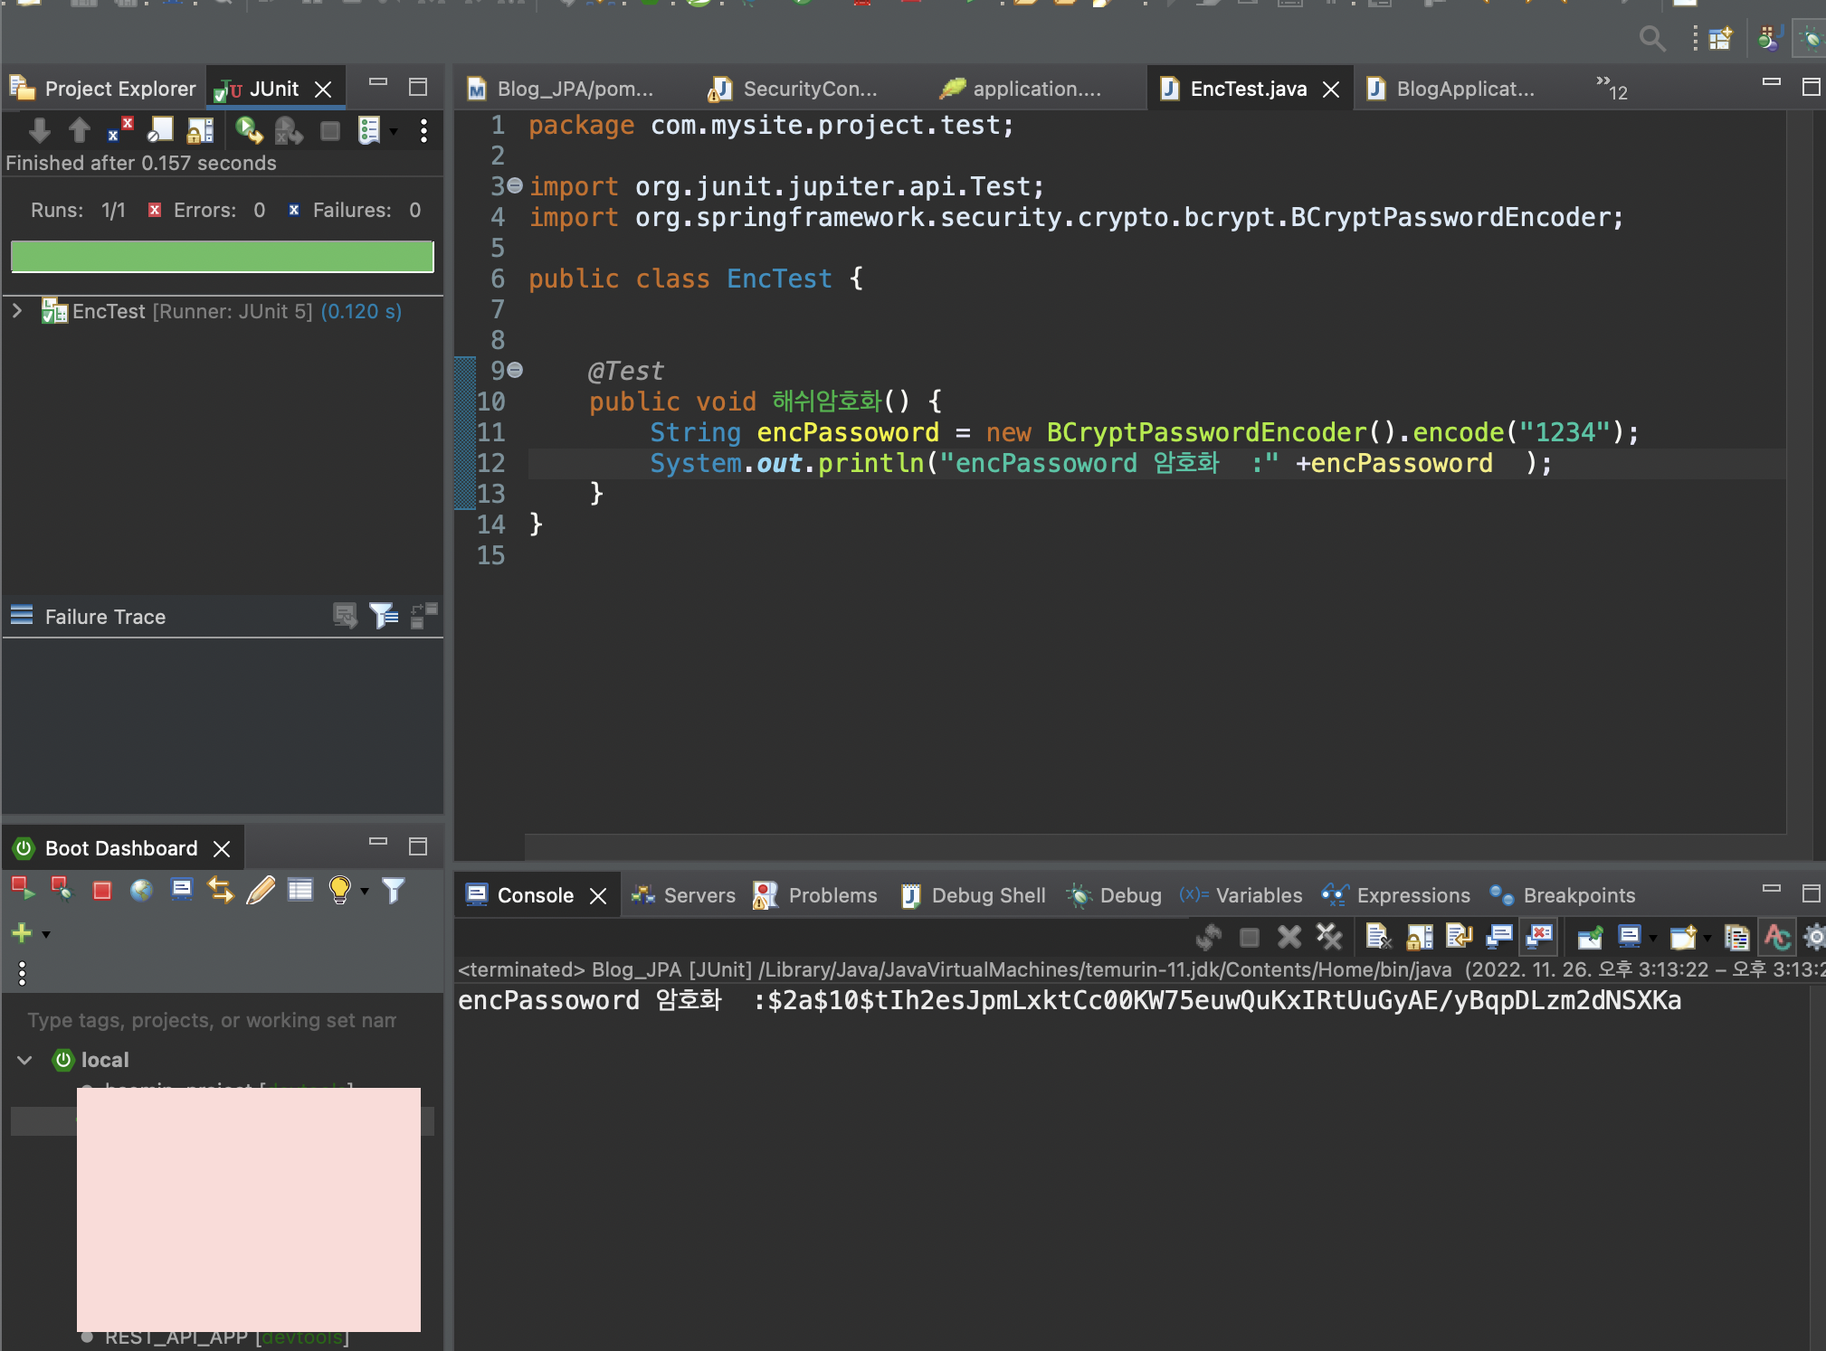This screenshot has height=1351, width=1826.
Task: Close the Boot Dashboard tab
Action: pyautogui.click(x=222, y=848)
